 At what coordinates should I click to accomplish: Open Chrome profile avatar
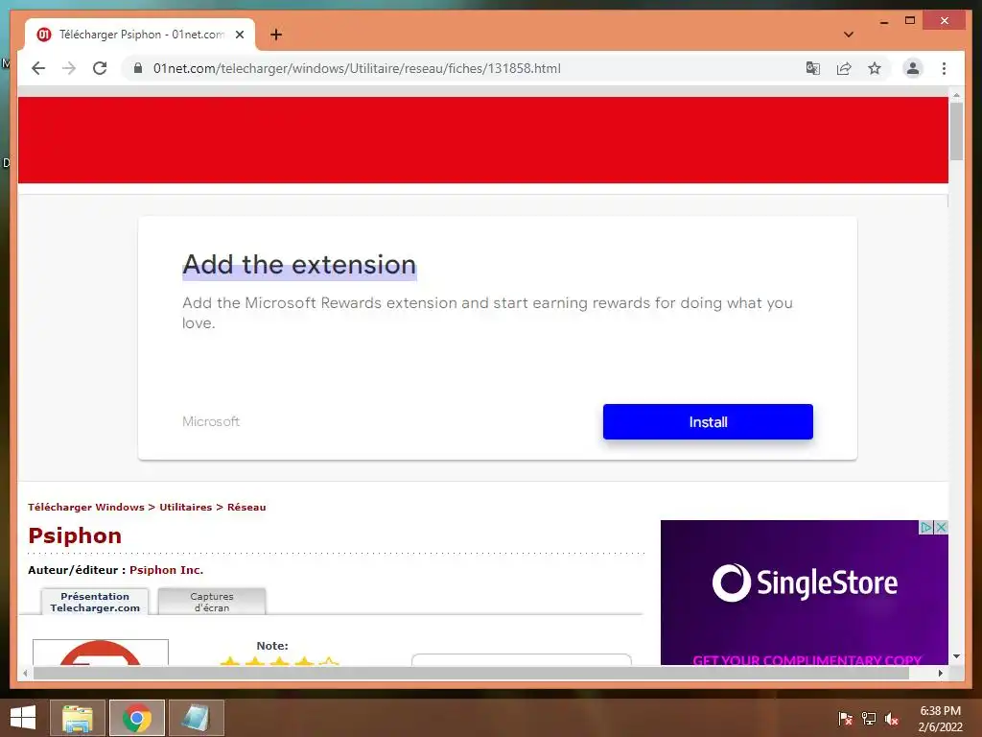913,68
